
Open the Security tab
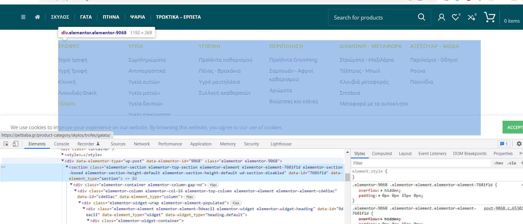click(252, 144)
